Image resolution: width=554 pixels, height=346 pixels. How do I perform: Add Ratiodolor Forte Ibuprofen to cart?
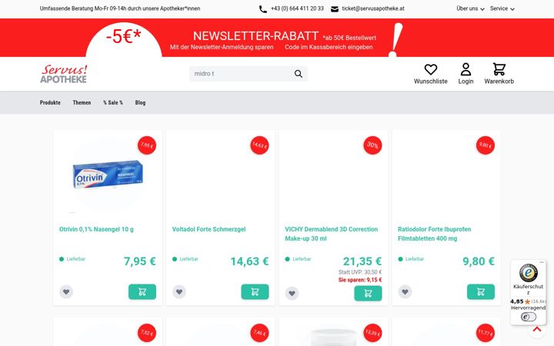coord(480,291)
